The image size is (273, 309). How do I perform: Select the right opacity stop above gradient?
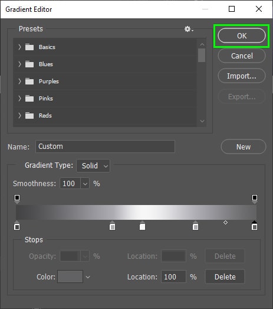(x=255, y=199)
